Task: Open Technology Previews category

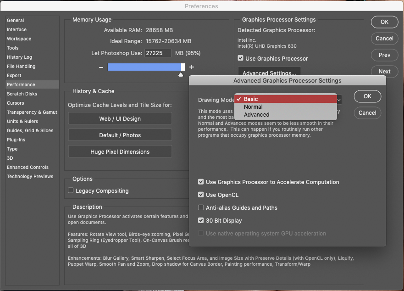Action: [x=30, y=177]
